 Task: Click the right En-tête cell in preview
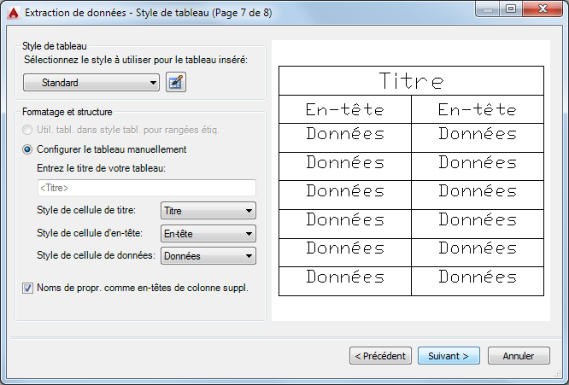tap(477, 109)
